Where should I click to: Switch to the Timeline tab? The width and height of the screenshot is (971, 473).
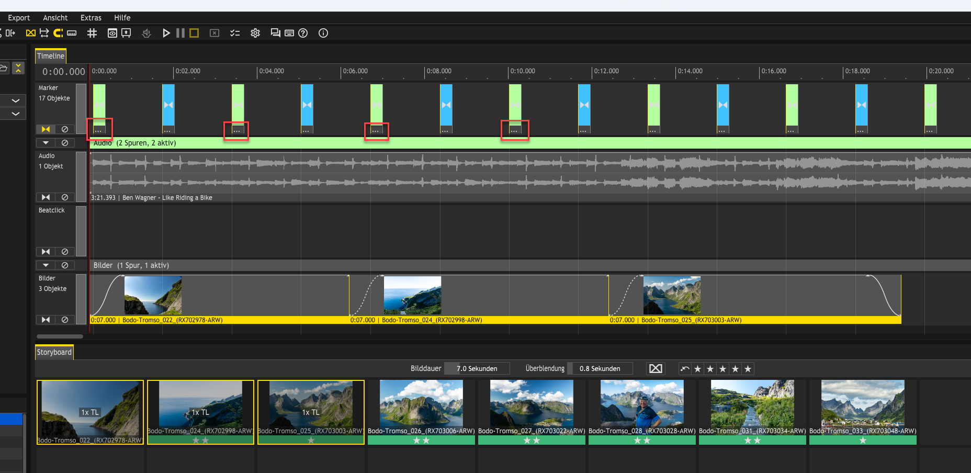[51, 56]
